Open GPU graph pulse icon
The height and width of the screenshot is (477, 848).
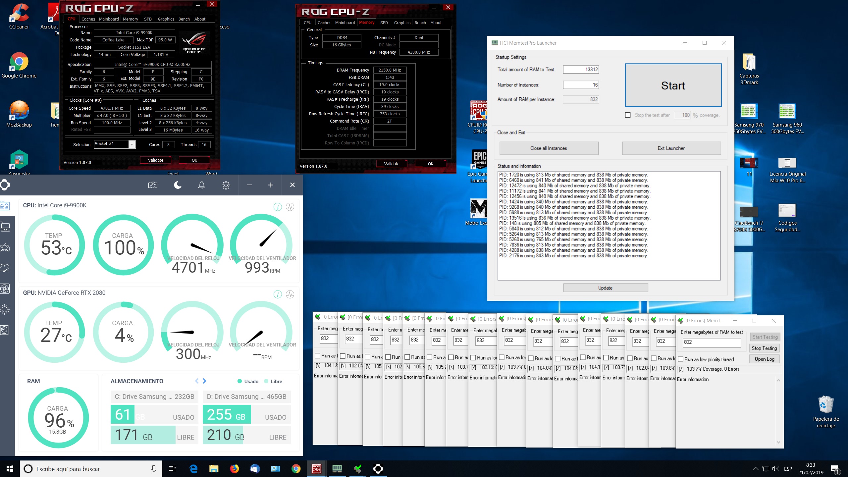coord(290,294)
